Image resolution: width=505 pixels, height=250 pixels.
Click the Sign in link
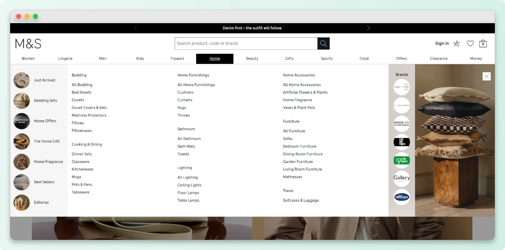pos(442,43)
